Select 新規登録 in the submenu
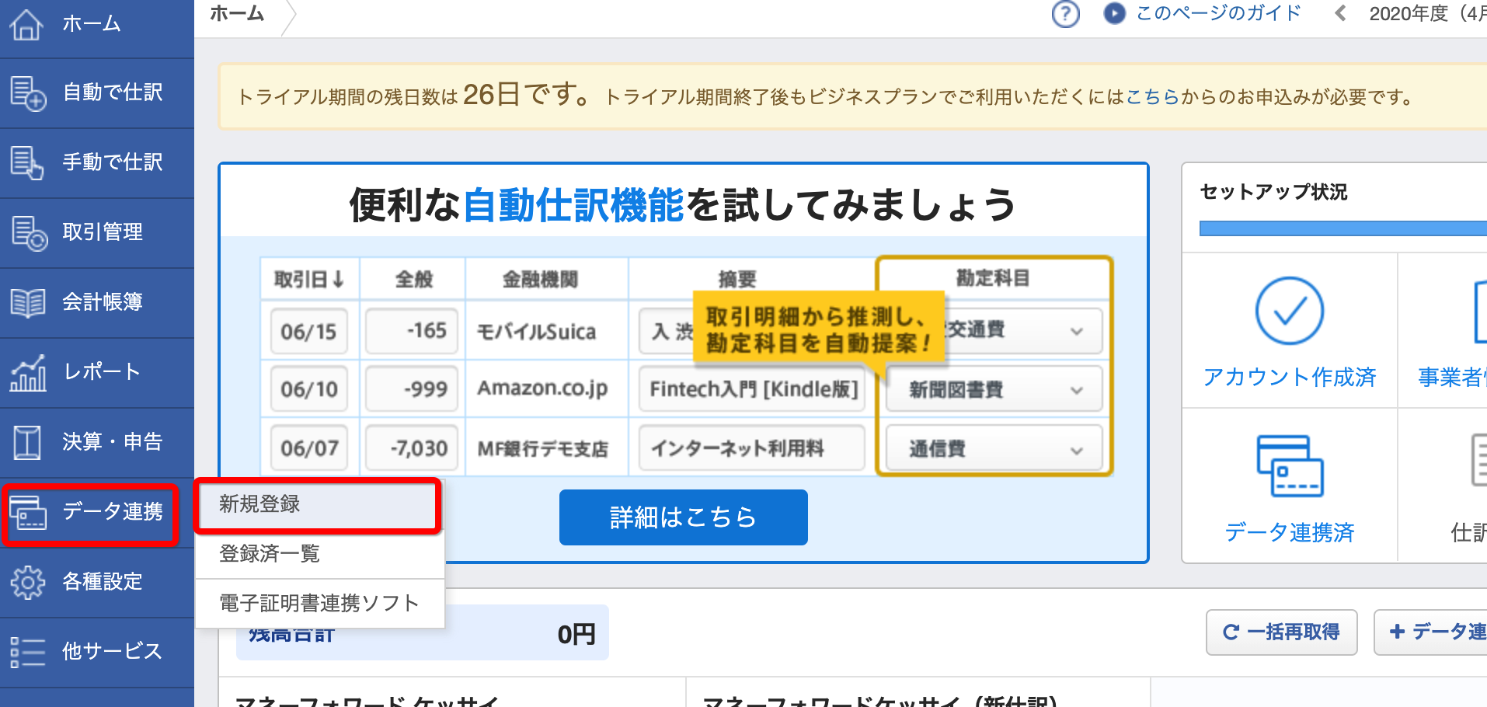The image size is (1487, 707). pos(319,505)
